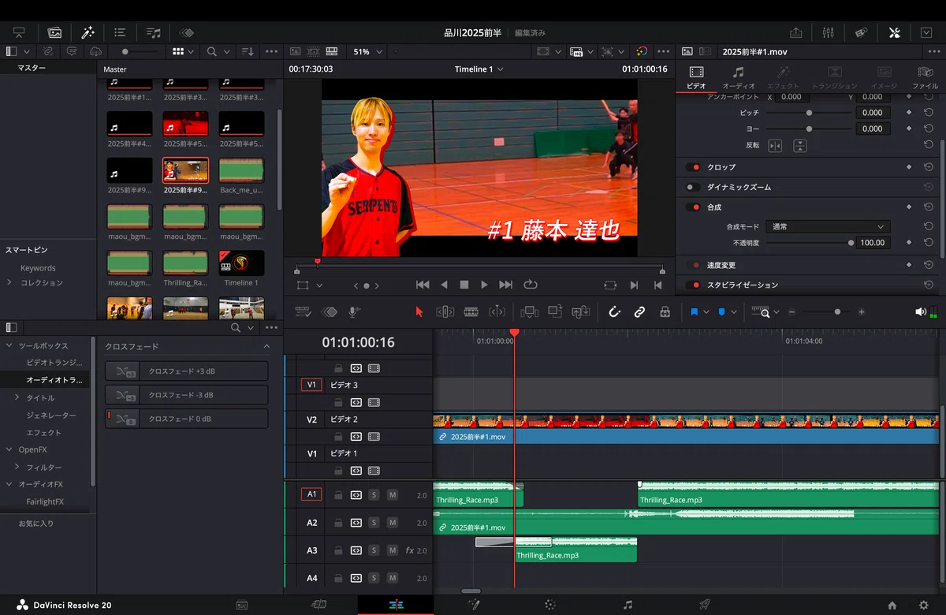Expand the タイトル tree item
Image resolution: width=946 pixels, height=615 pixels.
(x=17, y=398)
